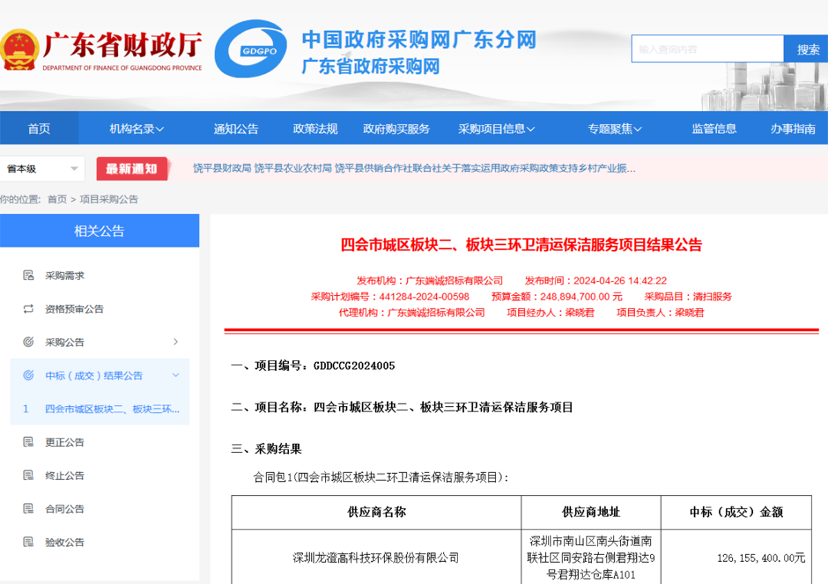Image resolution: width=828 pixels, height=584 pixels.
Task: Expand the 采购公告 sidebar arrow
Action: tap(176, 342)
